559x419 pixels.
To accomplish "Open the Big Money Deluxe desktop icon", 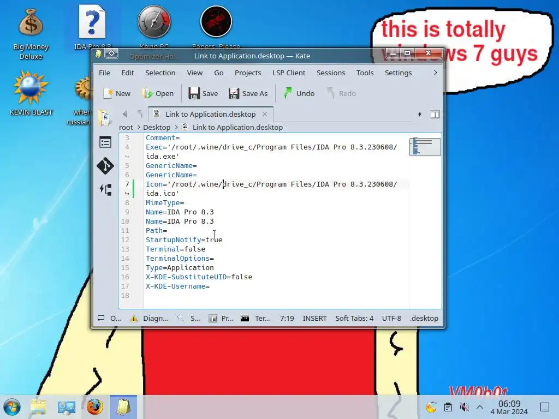I will tap(31, 34).
